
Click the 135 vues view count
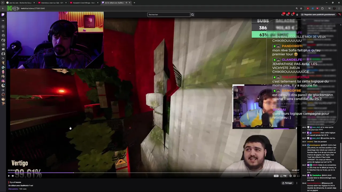click(23, 189)
